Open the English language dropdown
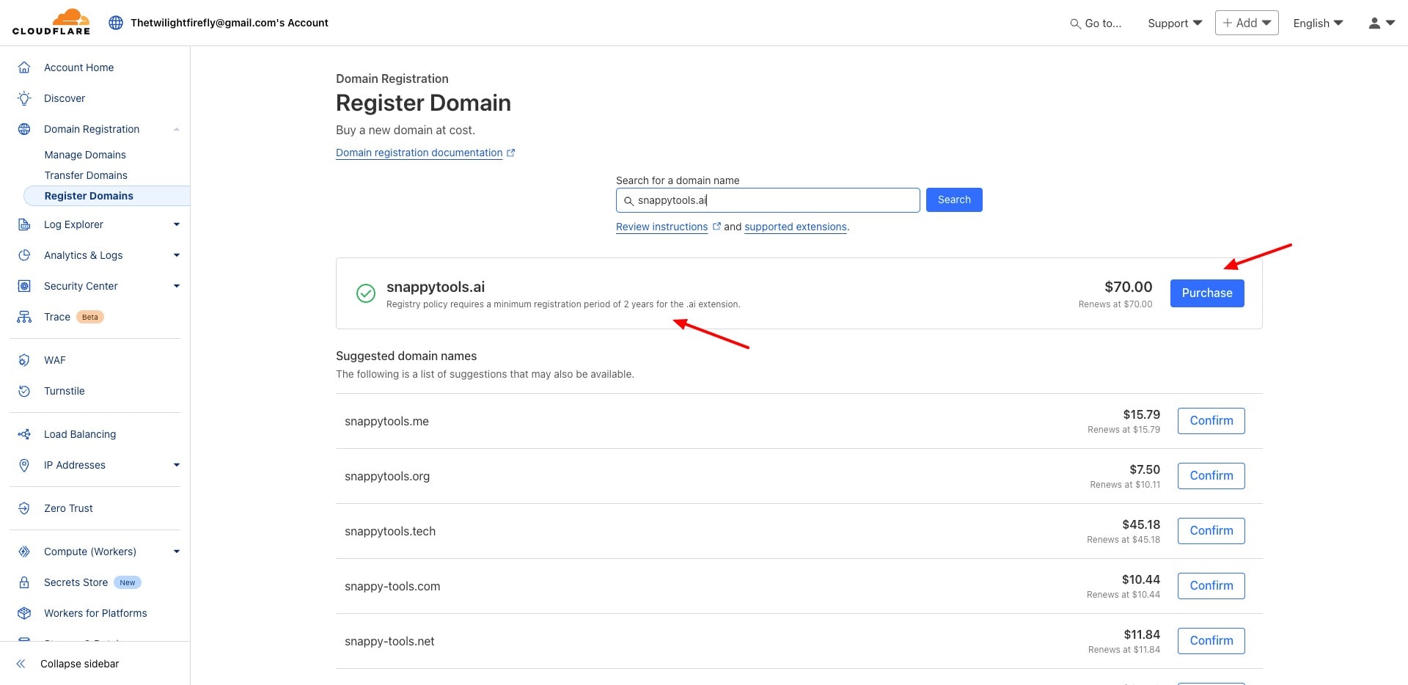 [1318, 23]
